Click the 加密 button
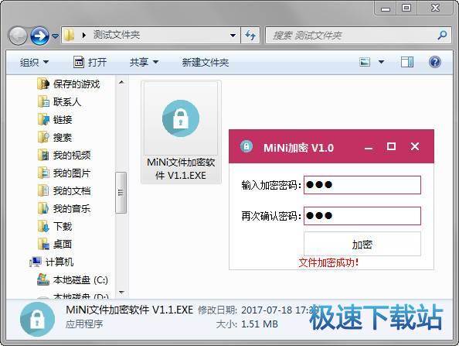This screenshot has width=459, height=346. [362, 244]
